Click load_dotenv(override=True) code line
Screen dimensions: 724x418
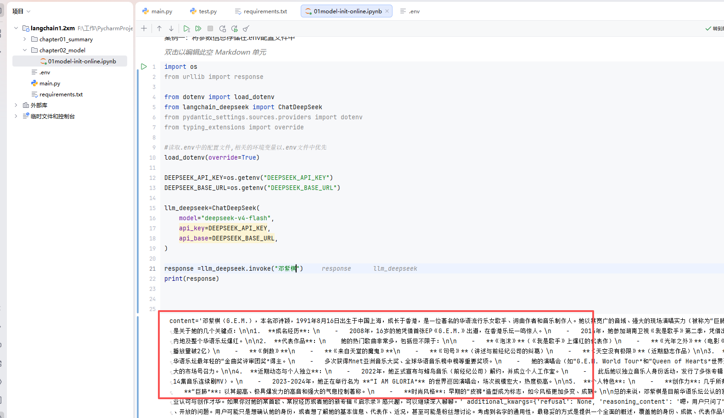(x=212, y=157)
